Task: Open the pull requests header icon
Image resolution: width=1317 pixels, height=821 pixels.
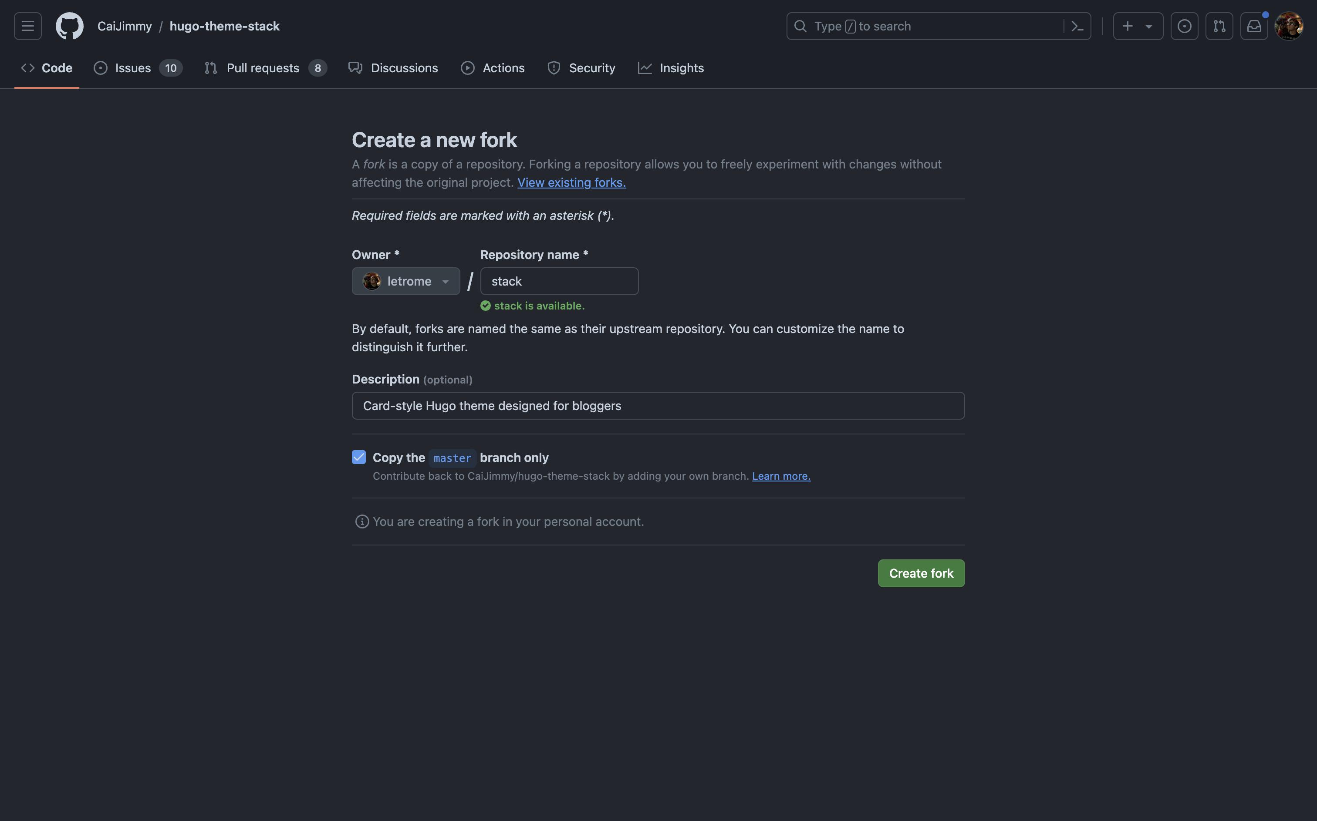Action: tap(1219, 26)
